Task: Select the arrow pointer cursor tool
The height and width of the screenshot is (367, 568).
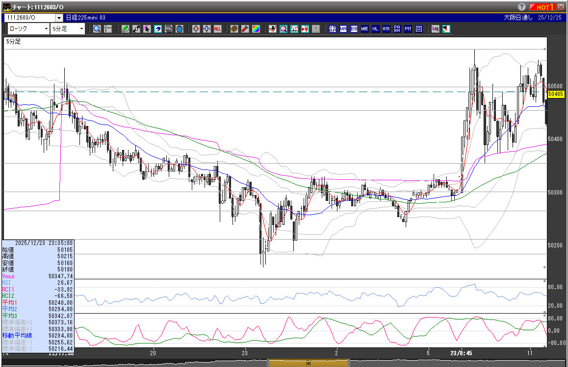Action: pos(147,29)
